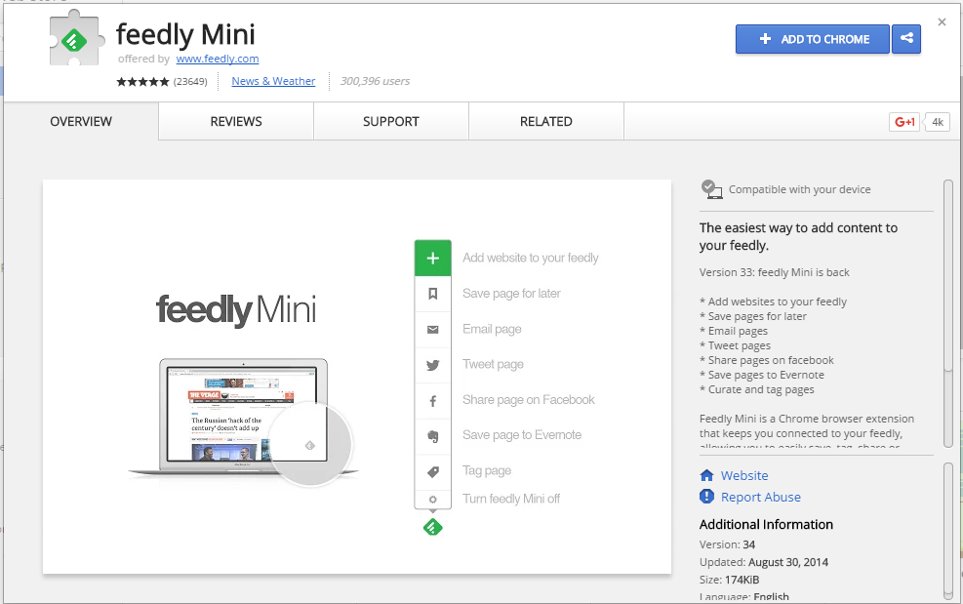The height and width of the screenshot is (604, 963).
Task: Click the gear turn feedly Mini off icon
Action: pos(433,500)
